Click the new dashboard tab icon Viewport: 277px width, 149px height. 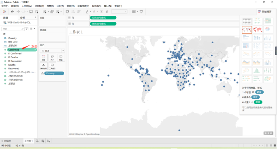43,141
